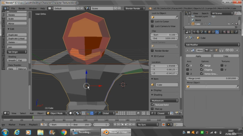Uncheck mirror X axis checkbox

pyautogui.click(x=188, y=65)
